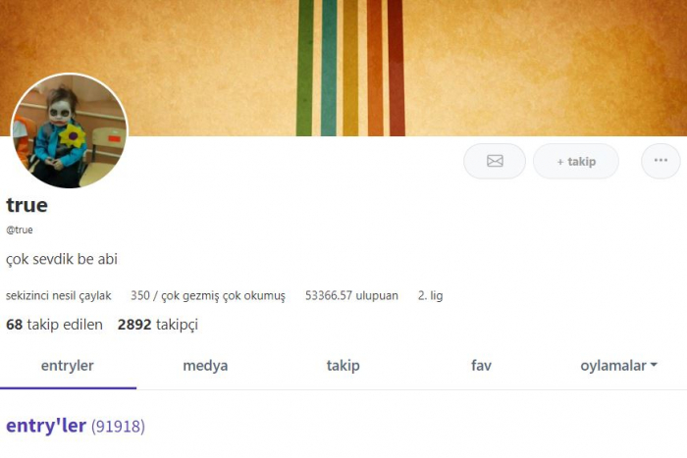Open the round profile avatar picture
Image resolution: width=687 pixels, height=458 pixels.
coord(70,130)
